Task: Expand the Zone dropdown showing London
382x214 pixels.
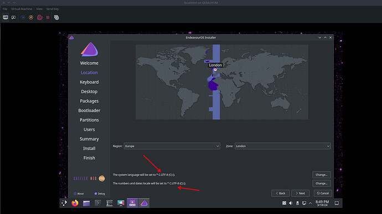Action: pyautogui.click(x=282, y=146)
